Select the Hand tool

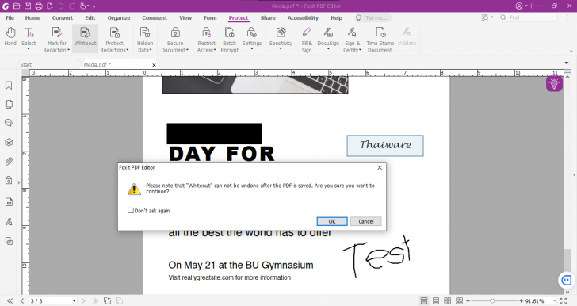(x=10, y=36)
